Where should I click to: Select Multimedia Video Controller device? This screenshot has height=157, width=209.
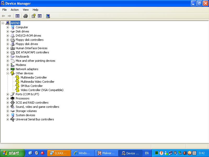[x=37, y=82]
